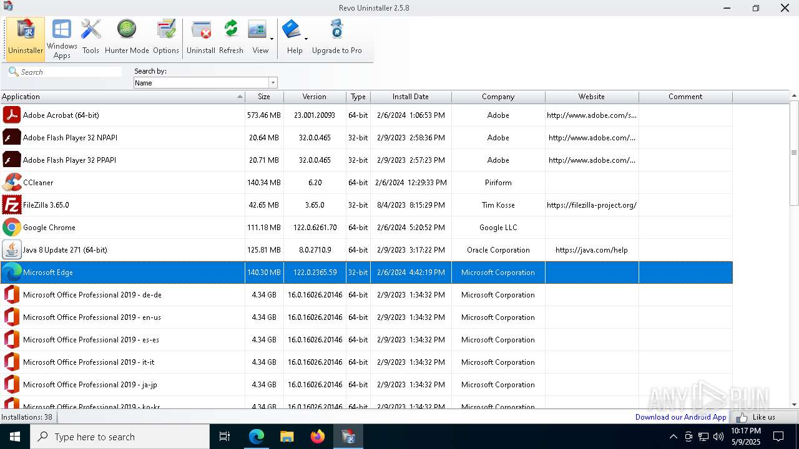This screenshot has height=449, width=799.
Task: Click the 573.46 MB size cell
Action: pos(264,115)
